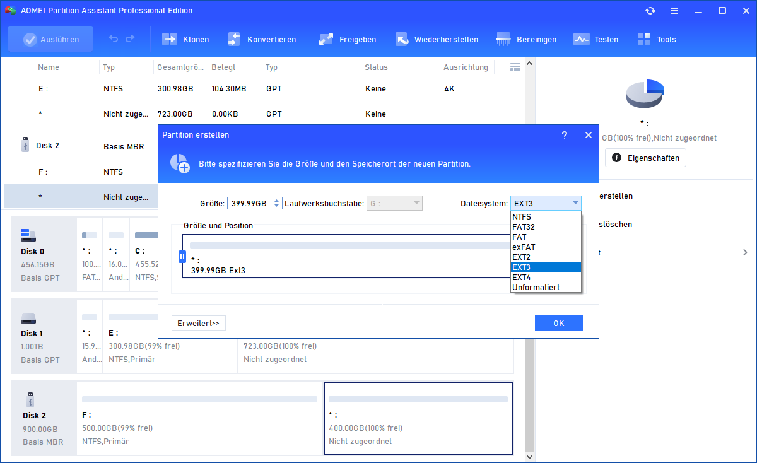The height and width of the screenshot is (463, 757).
Task: Click the Name column header
Action: tap(49, 67)
